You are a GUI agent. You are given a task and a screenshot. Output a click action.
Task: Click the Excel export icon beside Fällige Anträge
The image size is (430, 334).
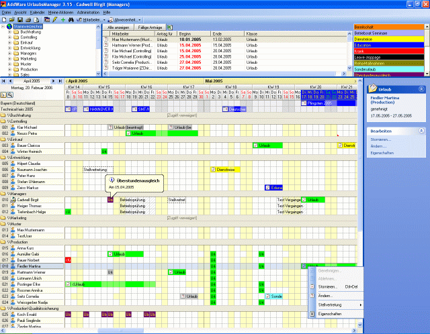[x=170, y=27]
